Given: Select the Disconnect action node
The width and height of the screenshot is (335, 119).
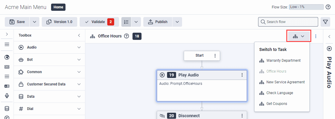Looking at the screenshot, I should 202,115.
